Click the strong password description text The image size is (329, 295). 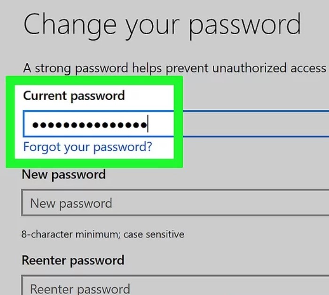pyautogui.click(x=174, y=69)
